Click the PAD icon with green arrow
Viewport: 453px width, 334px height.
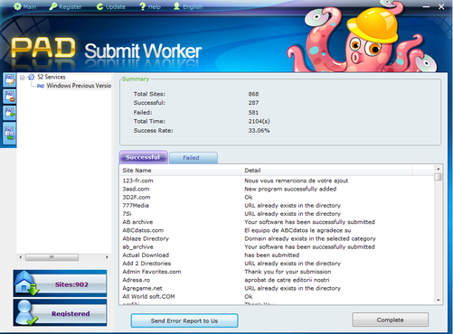point(10,113)
